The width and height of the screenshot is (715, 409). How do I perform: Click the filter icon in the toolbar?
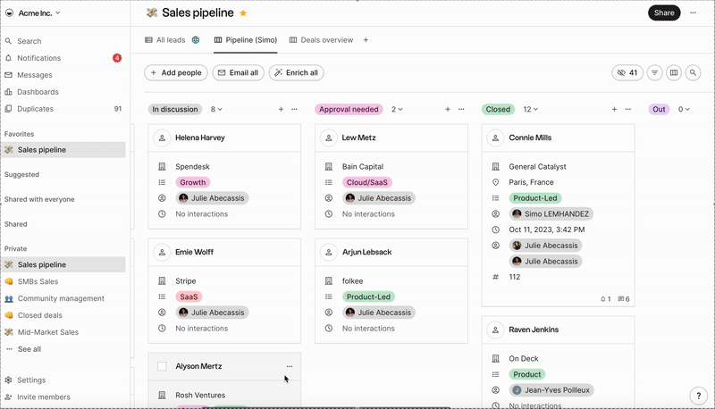654,72
